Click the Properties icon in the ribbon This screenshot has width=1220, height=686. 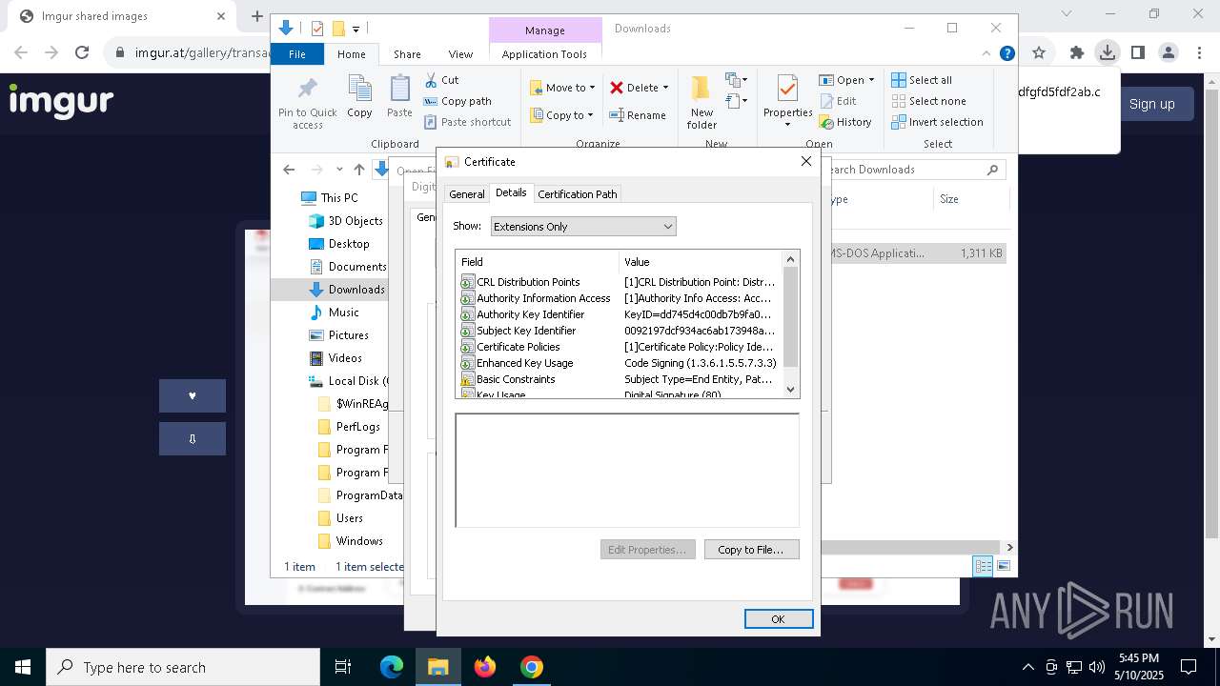tap(787, 89)
